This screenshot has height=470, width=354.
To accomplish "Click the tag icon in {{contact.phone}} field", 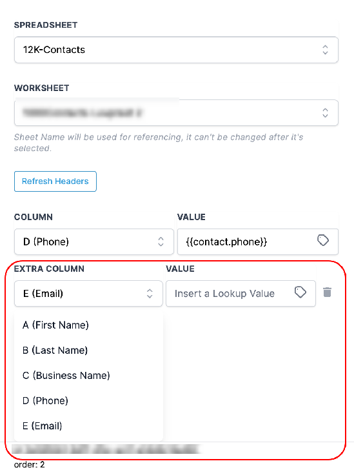I will coord(323,240).
